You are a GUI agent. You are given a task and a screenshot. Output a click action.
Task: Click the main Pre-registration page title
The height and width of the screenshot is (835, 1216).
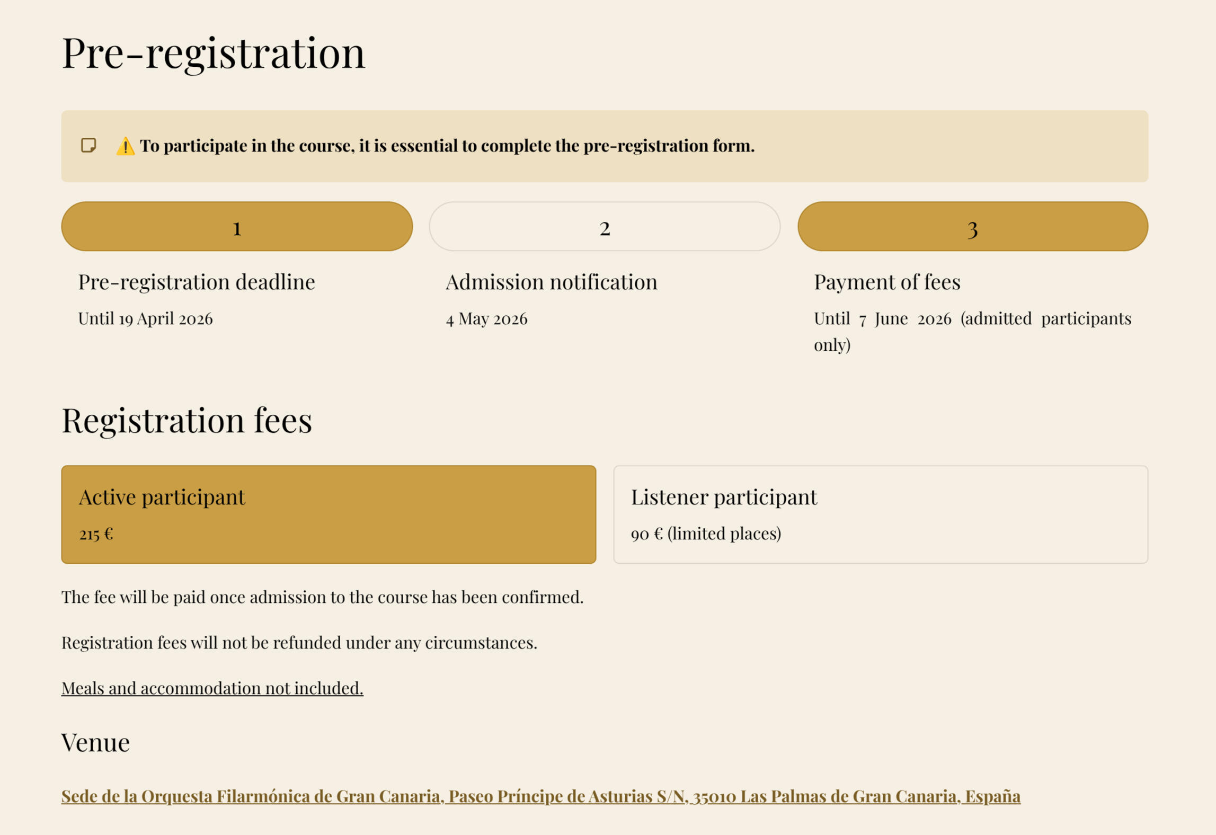[x=213, y=53]
